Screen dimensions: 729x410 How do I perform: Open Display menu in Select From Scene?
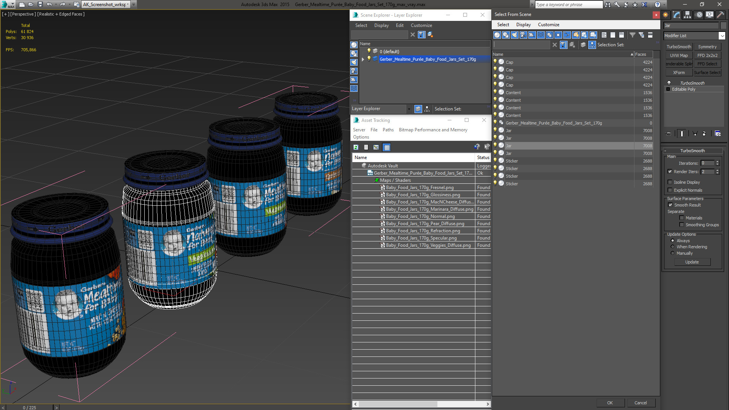(523, 25)
